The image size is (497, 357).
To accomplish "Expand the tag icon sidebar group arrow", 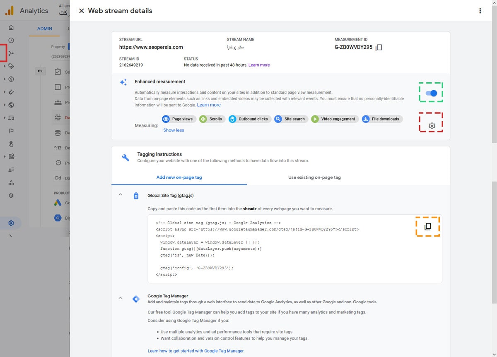I will [x=5, y=66].
